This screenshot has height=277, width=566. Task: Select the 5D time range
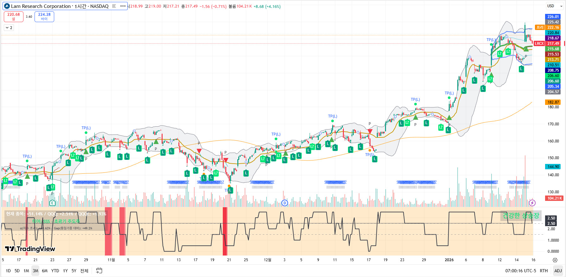tap(17, 271)
